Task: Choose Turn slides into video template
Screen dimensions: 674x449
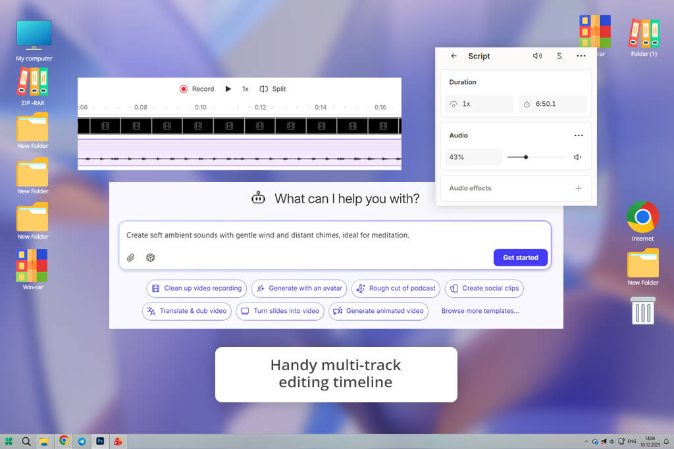Action: click(280, 311)
